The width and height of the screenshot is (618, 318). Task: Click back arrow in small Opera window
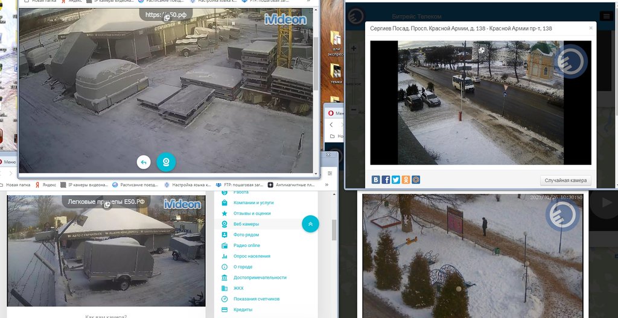pos(331,124)
